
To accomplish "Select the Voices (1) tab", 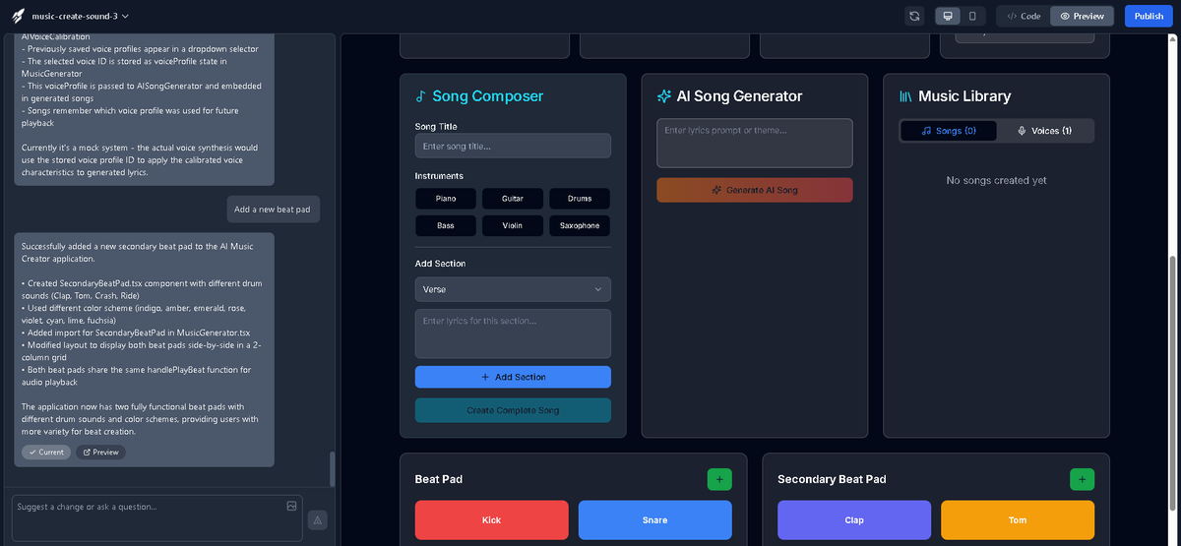I will click(x=1044, y=131).
